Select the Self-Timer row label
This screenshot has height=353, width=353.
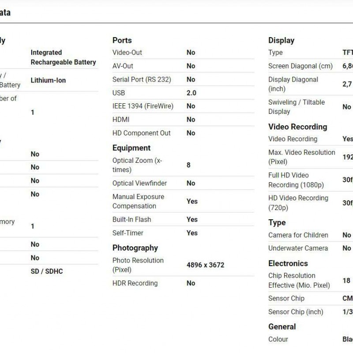pos(128,233)
